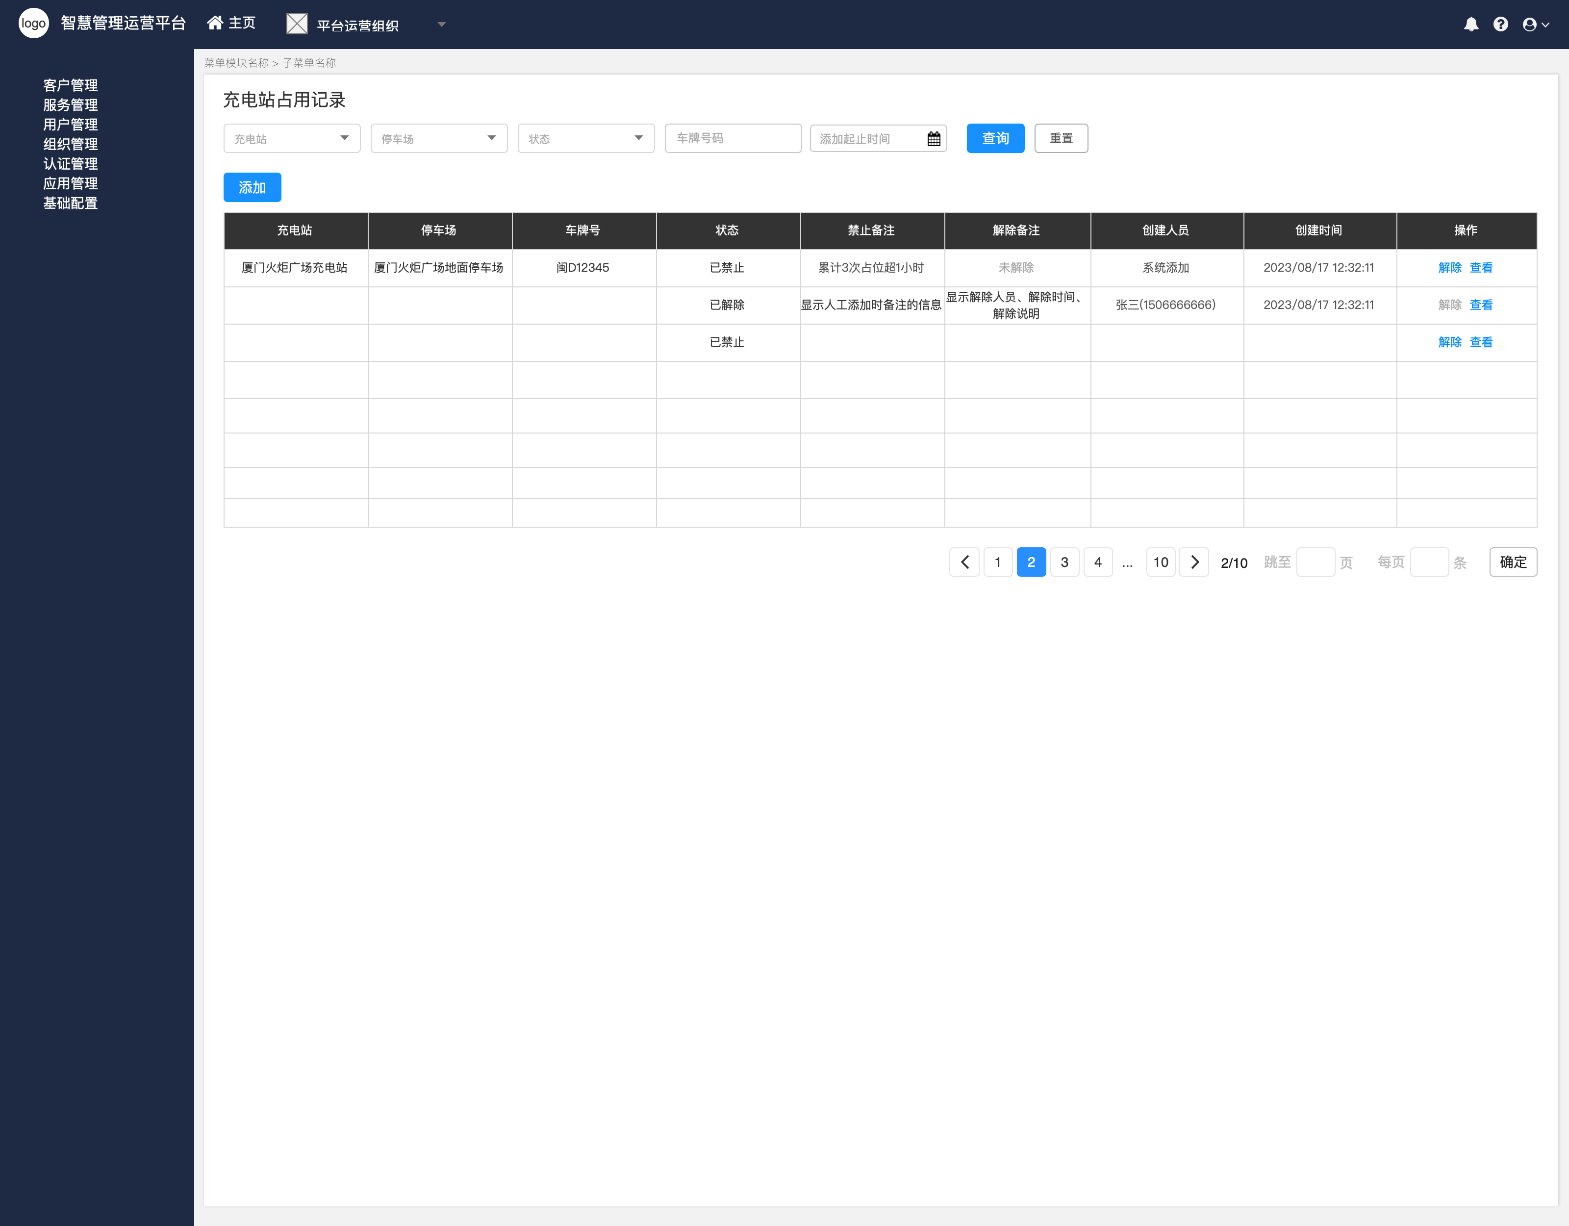Screen dimensions: 1569x1226
Task: Click the 车牌号 column header
Action: click(x=583, y=230)
